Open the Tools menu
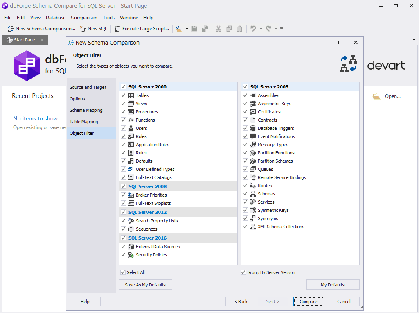Screen dimensions: 419x313 108,17
